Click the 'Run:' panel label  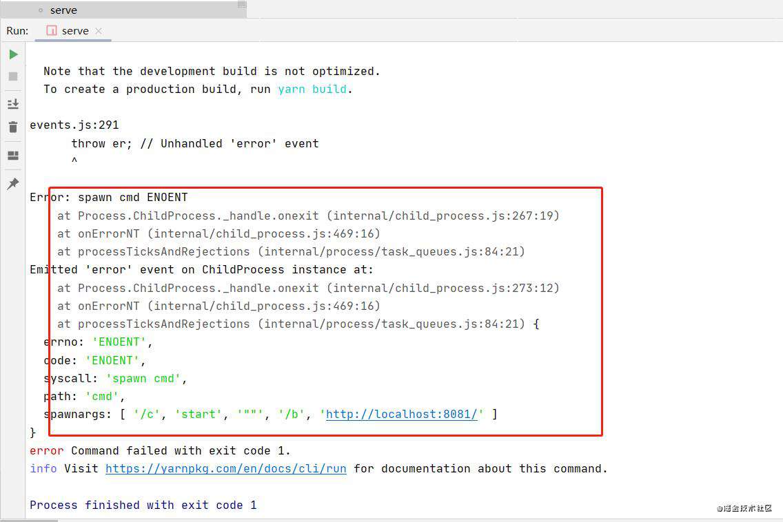pyautogui.click(x=17, y=31)
